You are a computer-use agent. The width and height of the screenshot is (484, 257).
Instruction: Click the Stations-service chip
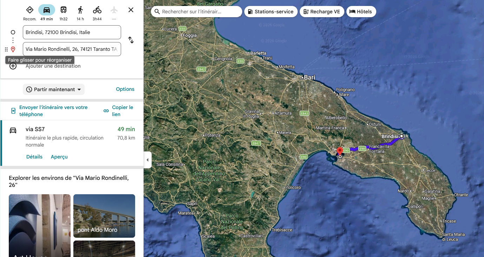coord(271,12)
